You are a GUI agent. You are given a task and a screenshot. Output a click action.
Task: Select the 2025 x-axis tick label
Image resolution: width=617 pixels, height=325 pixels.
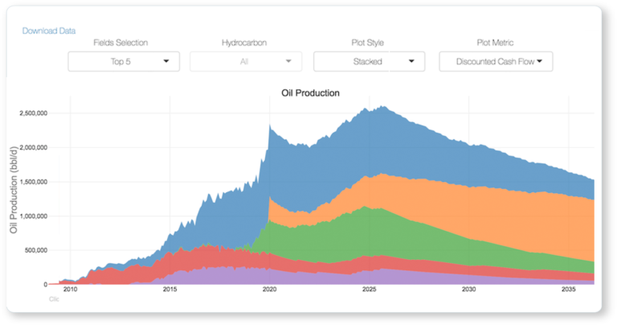pyautogui.click(x=369, y=290)
